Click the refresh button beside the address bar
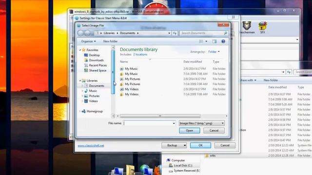The height and width of the screenshot is (175, 312). click(x=175, y=33)
